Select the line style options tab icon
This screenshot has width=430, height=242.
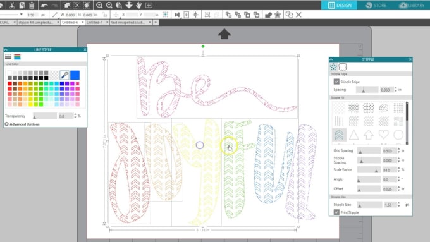8,57
